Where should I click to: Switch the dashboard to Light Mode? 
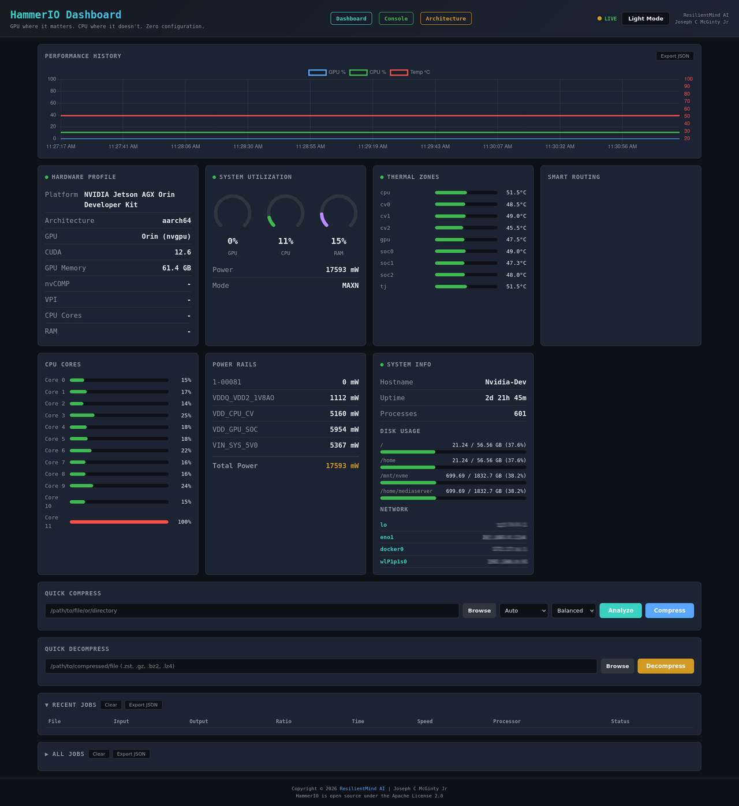pos(645,18)
